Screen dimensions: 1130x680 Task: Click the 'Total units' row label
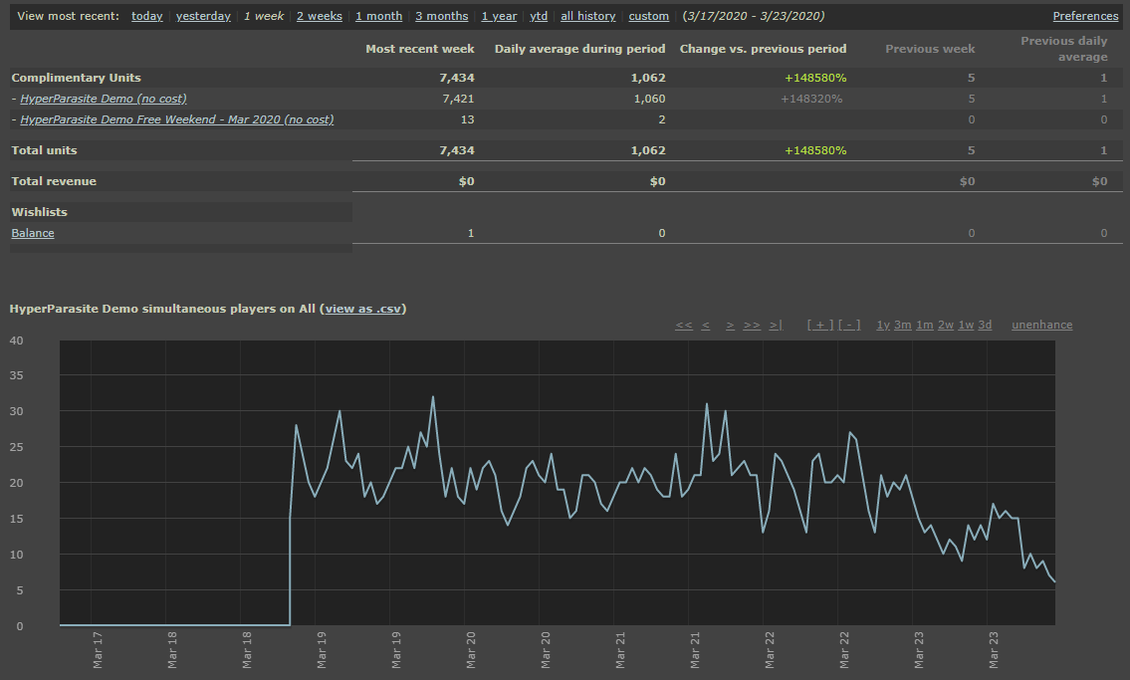coord(44,150)
